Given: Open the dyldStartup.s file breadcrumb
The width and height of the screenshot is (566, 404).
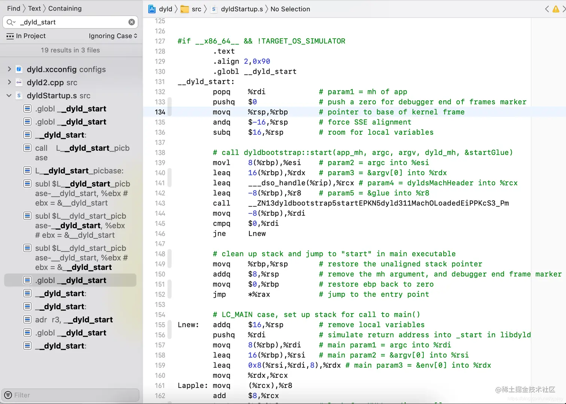Looking at the screenshot, I should [x=242, y=9].
